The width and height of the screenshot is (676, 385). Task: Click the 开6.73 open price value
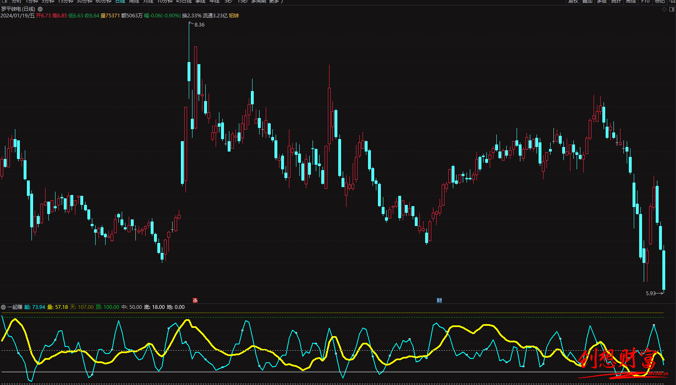(x=43, y=16)
